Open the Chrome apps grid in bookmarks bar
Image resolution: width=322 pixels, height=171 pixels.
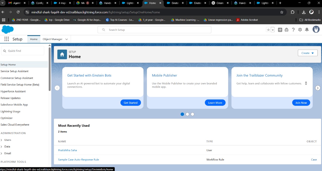[x=4, y=20]
